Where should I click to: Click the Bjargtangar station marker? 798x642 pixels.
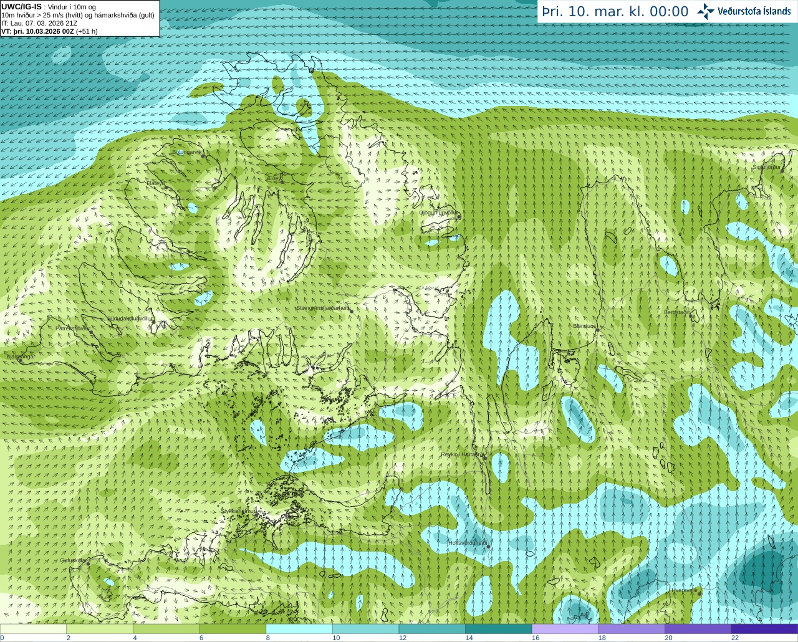click(x=21, y=360)
